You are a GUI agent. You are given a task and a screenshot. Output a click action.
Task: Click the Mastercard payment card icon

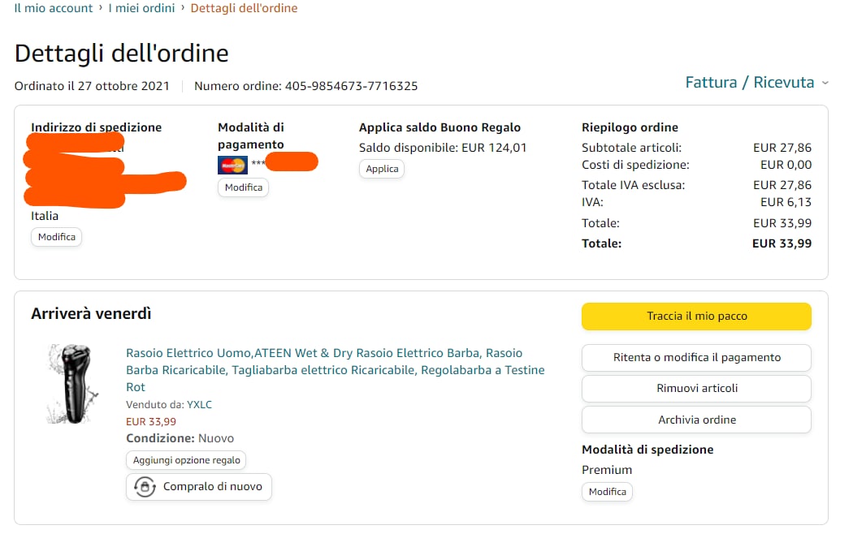tap(232, 165)
